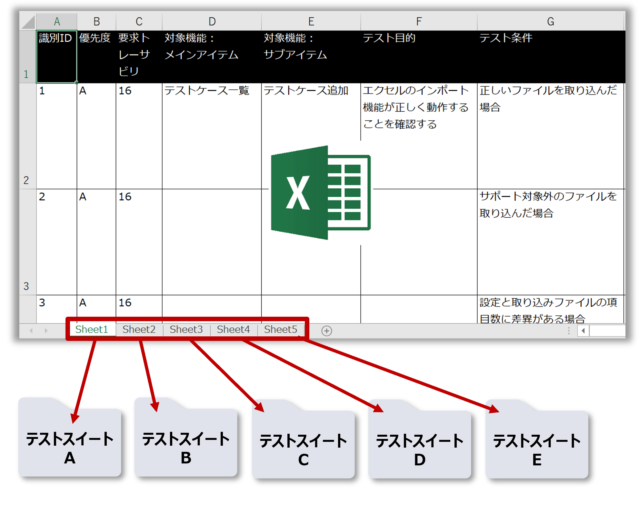Select column C header
The height and width of the screenshot is (516, 639).
click(139, 22)
